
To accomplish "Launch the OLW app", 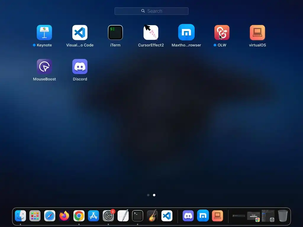I will click(222, 33).
